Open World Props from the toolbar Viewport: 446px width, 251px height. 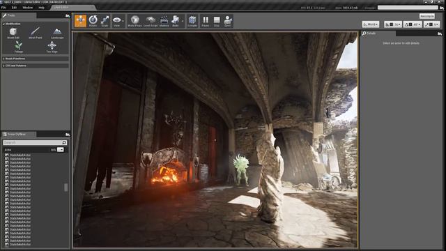[134, 21]
